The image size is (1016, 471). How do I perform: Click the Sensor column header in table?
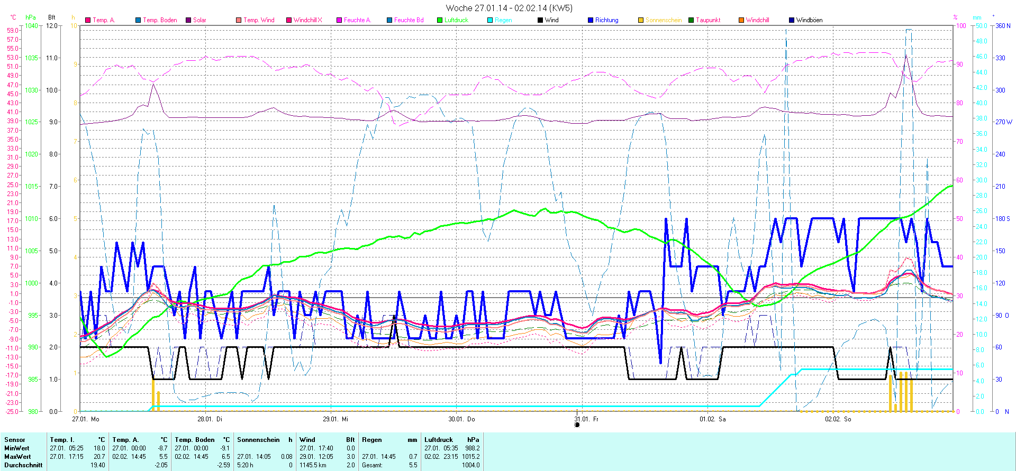(x=15, y=440)
